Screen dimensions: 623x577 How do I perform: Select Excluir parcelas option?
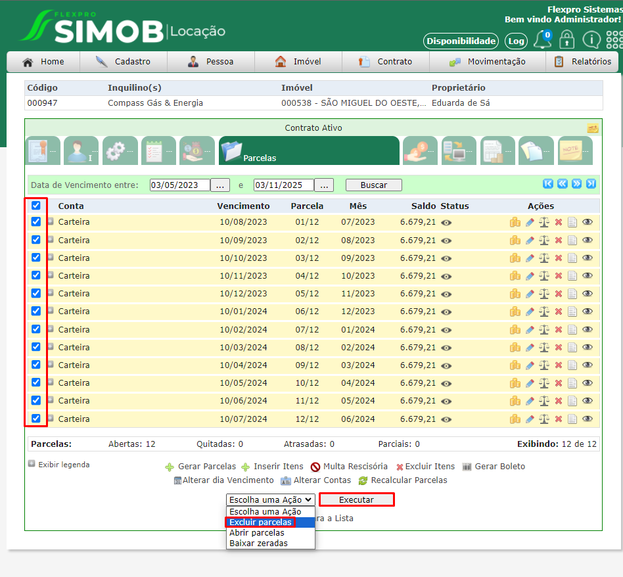click(x=271, y=522)
